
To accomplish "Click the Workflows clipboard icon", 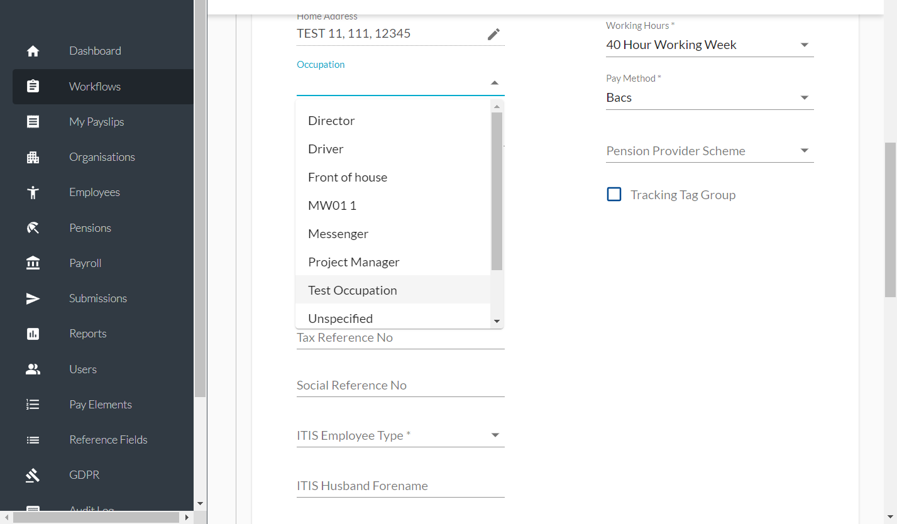I will tap(33, 87).
